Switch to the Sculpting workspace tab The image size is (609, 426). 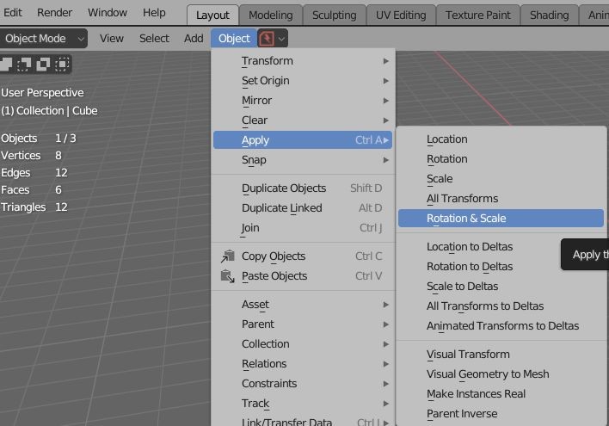334,15
